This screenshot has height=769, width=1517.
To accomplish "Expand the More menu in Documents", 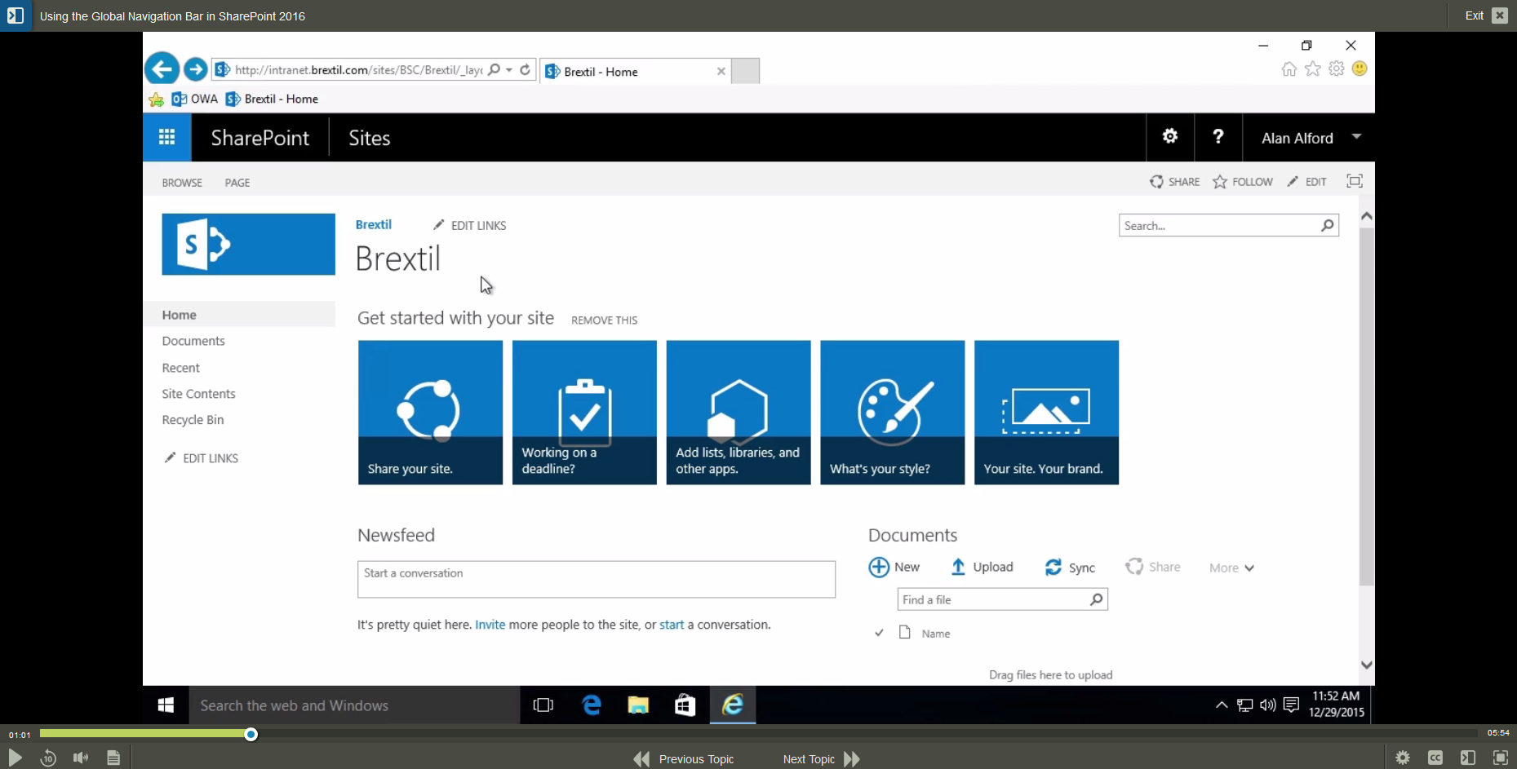I will click(1231, 567).
